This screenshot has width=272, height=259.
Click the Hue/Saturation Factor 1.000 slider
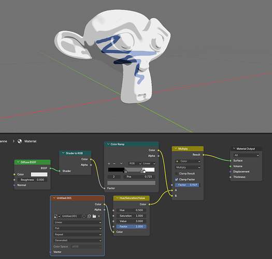pos(131,226)
